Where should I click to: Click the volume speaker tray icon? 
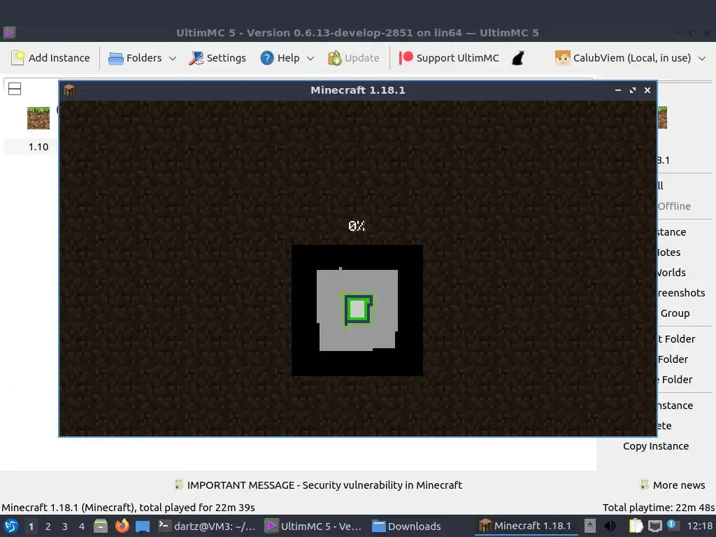(610, 526)
